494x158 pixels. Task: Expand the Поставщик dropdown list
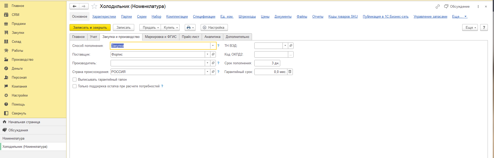coord(207,54)
